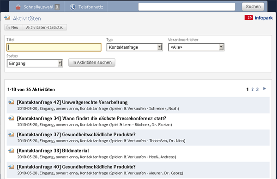
Task: Click the details line mentioning Heeß, Andreas
Action: coord(96,157)
